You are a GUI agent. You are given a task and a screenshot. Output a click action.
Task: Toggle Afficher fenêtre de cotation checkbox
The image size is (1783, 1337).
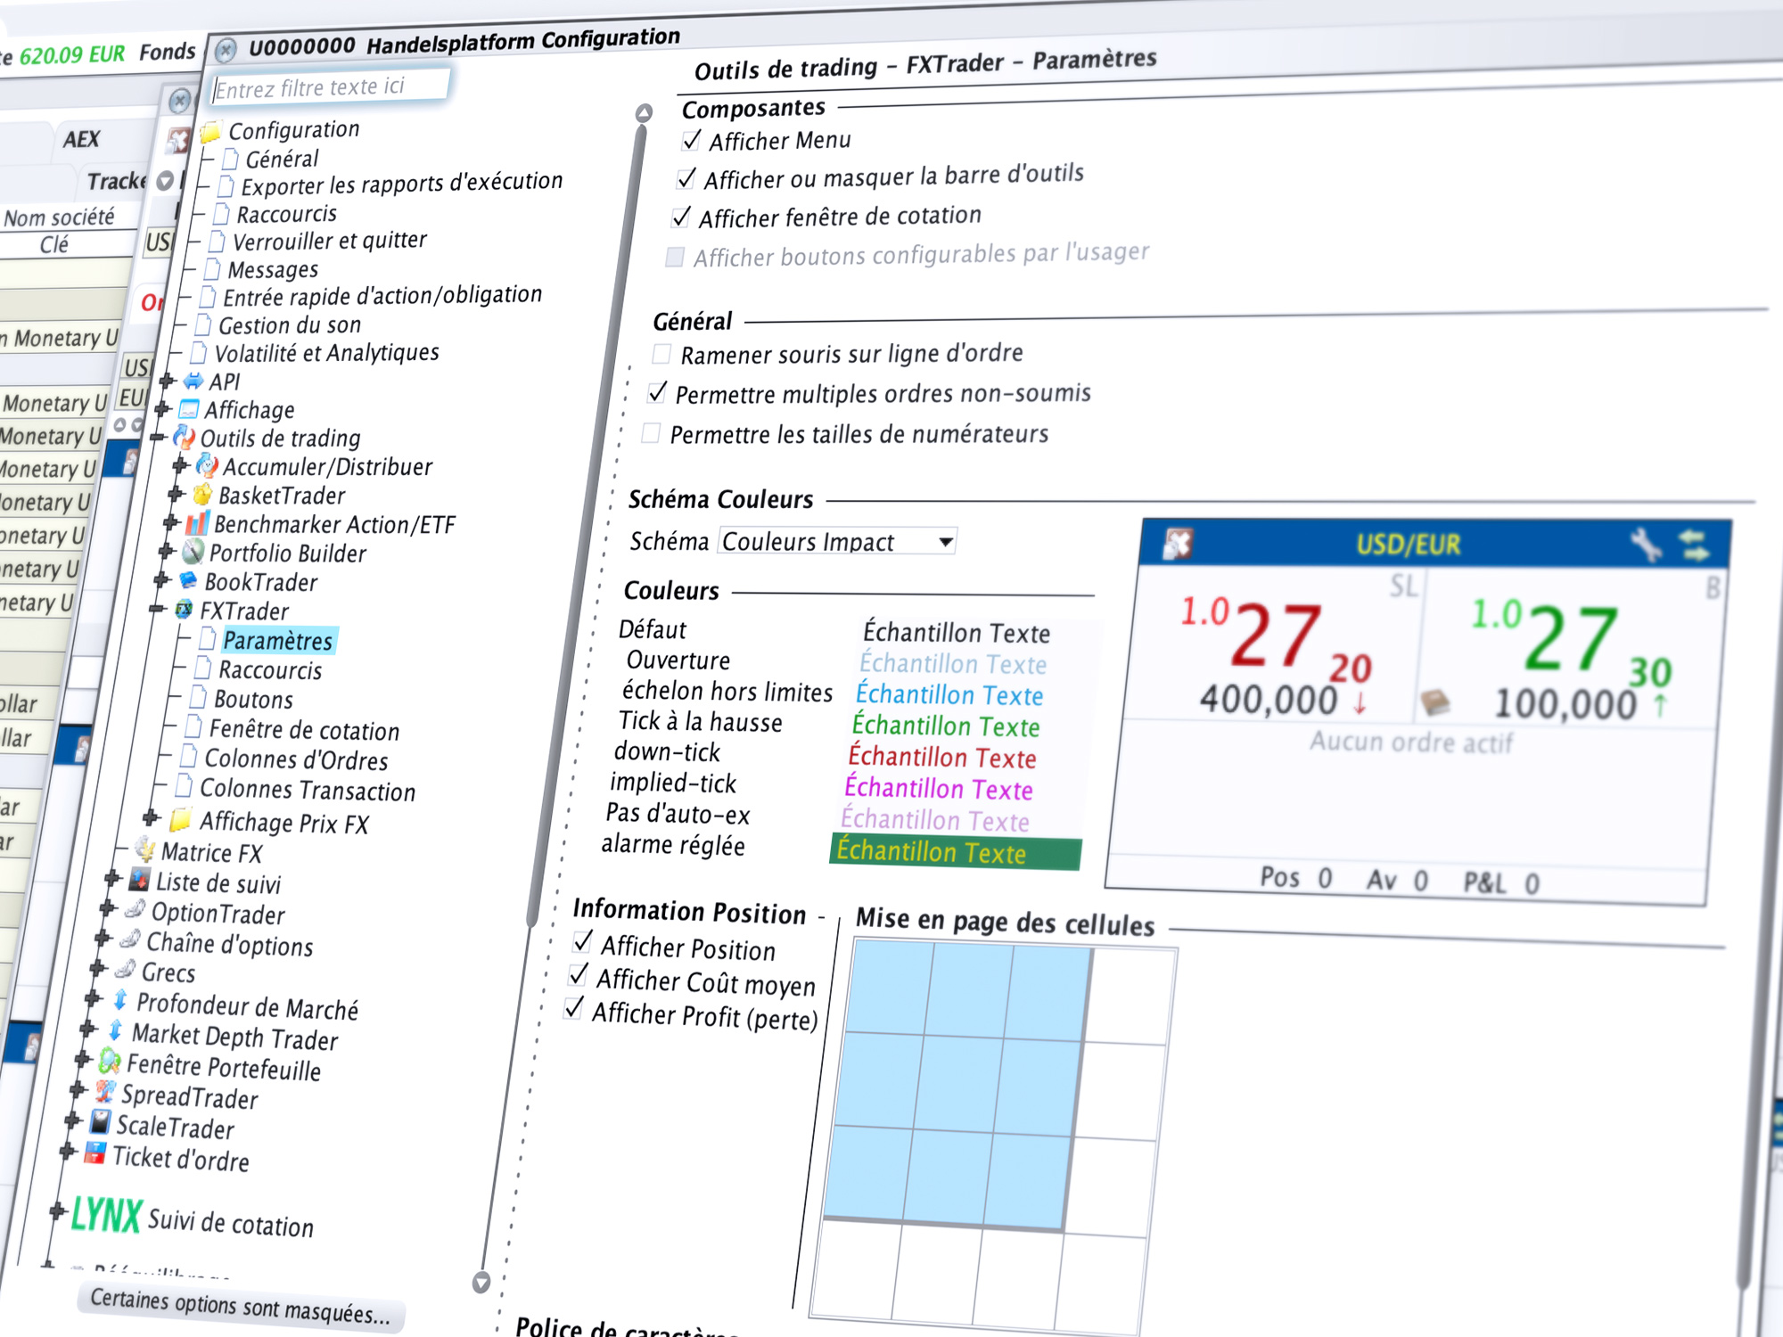681,217
